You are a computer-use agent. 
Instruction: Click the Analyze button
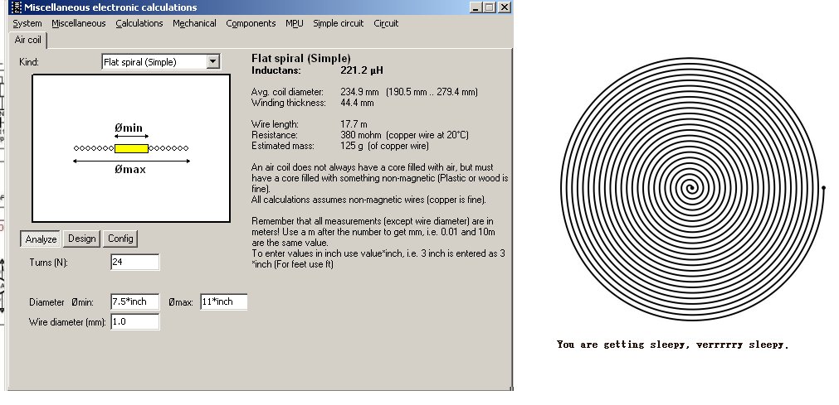(41, 239)
